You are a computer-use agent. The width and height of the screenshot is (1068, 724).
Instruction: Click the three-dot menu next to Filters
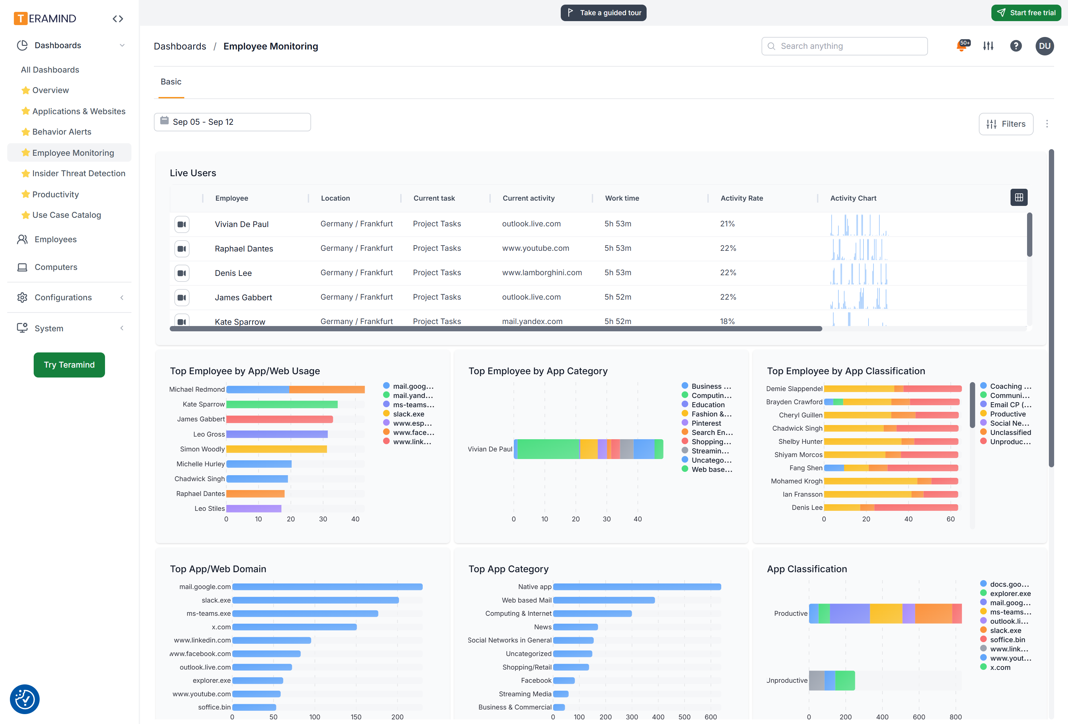[1047, 124]
